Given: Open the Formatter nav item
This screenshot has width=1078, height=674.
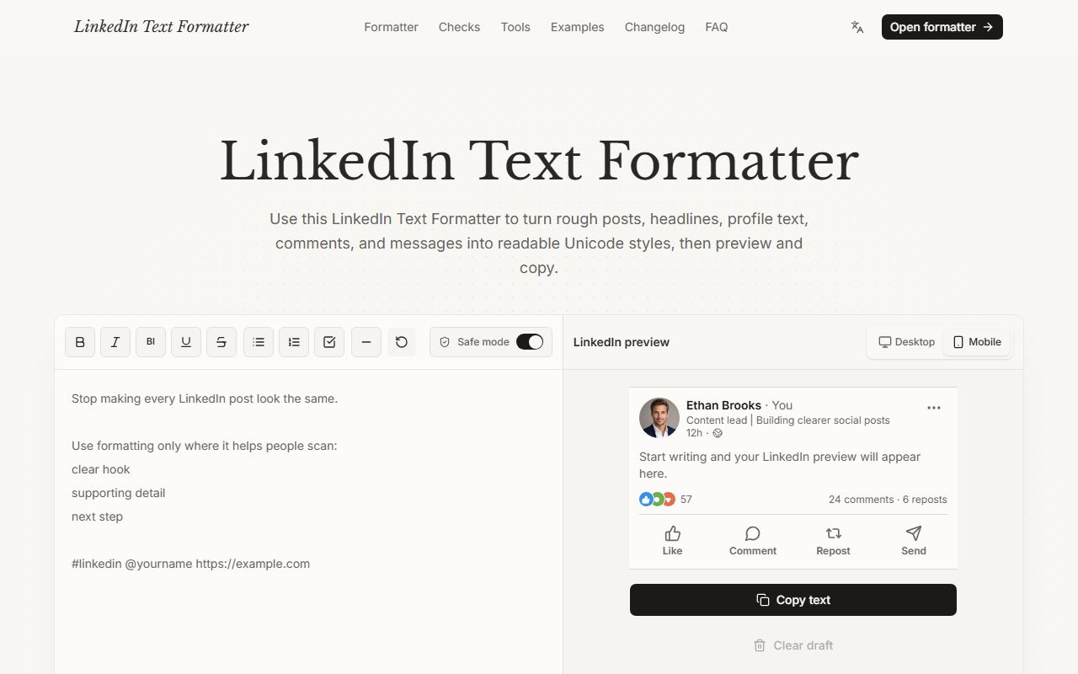Looking at the screenshot, I should click(391, 27).
